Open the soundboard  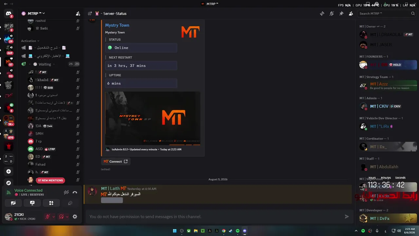[x=70, y=203]
